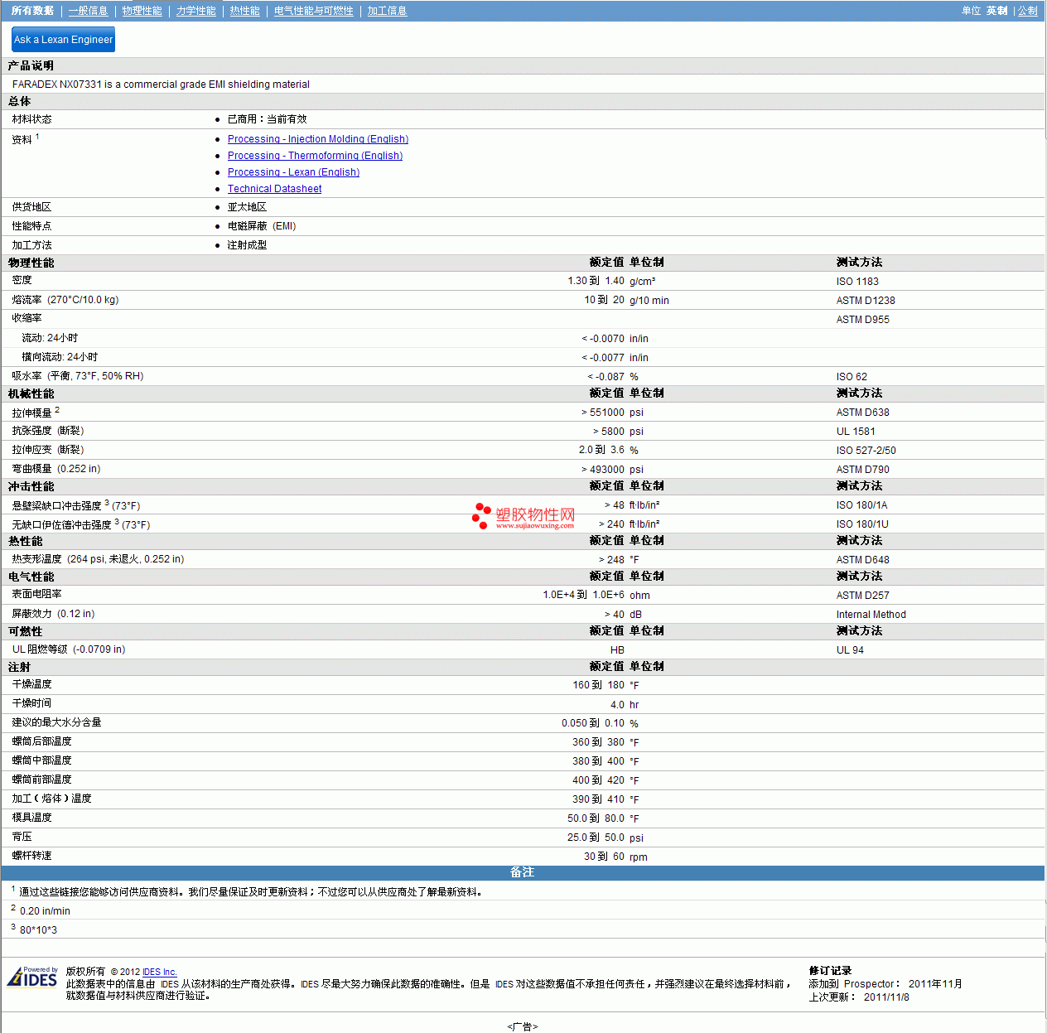
Task: Go to the 物理性能 tab
Action: (142, 11)
